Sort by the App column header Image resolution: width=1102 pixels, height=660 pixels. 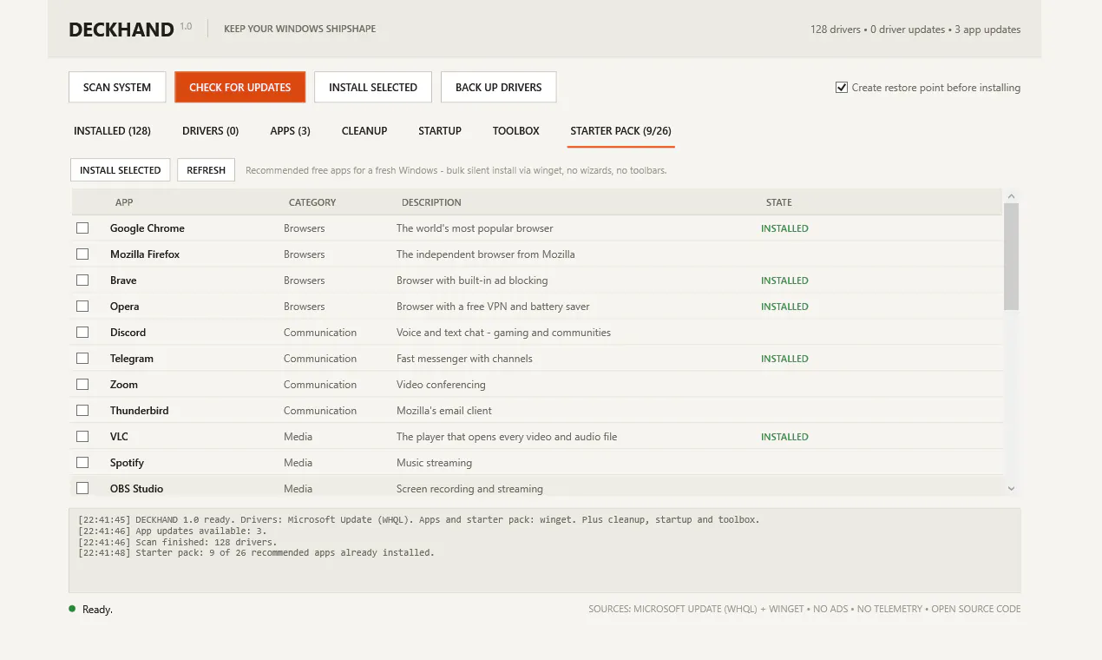point(124,202)
